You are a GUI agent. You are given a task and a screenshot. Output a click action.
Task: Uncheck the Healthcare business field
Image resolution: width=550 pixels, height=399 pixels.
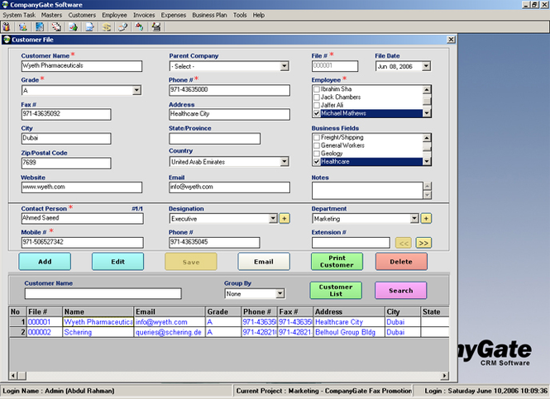317,162
